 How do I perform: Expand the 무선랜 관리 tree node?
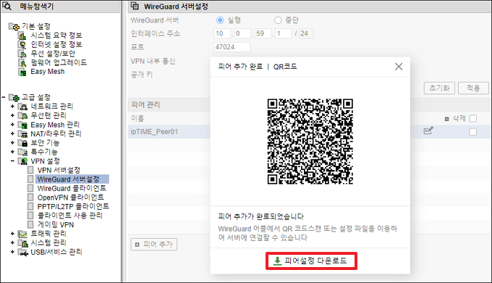point(12,116)
